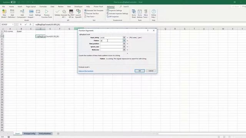This screenshot has width=246, height=138.
Task: Click the dialog help question mark
Action: click(x=148, y=31)
